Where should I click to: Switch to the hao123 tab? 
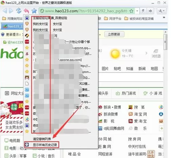coord(12,26)
